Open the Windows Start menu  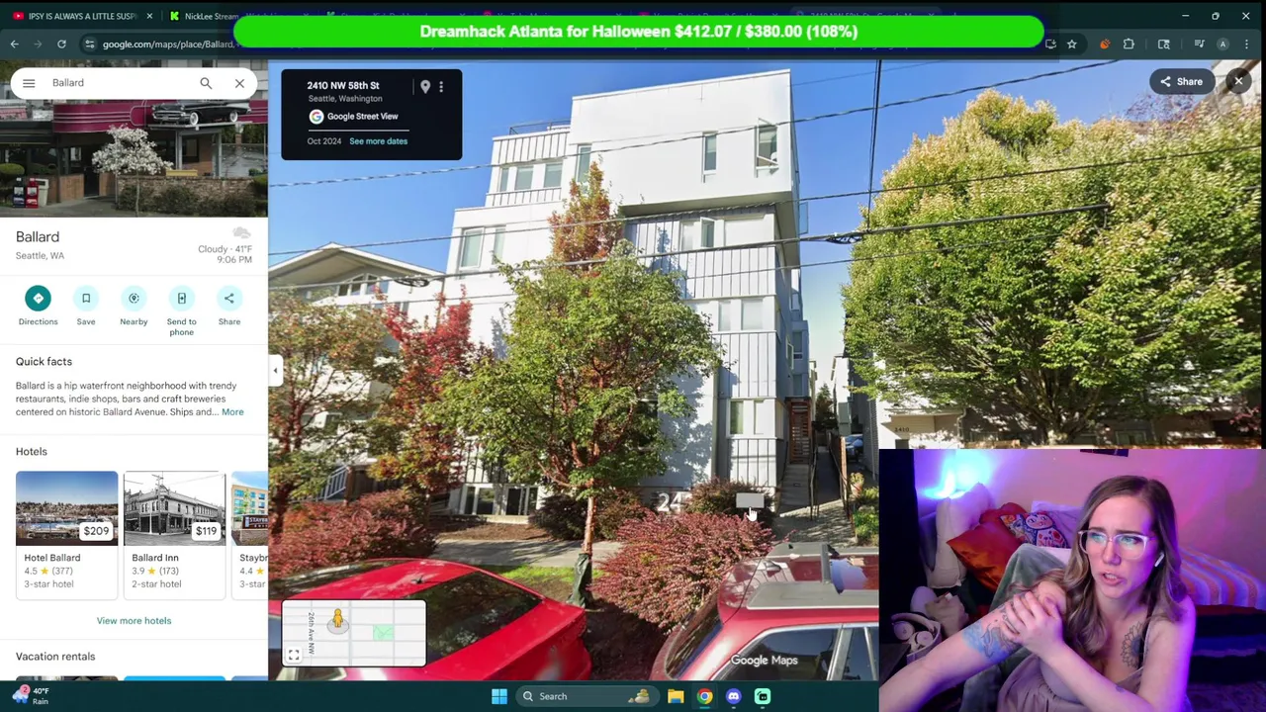(499, 696)
